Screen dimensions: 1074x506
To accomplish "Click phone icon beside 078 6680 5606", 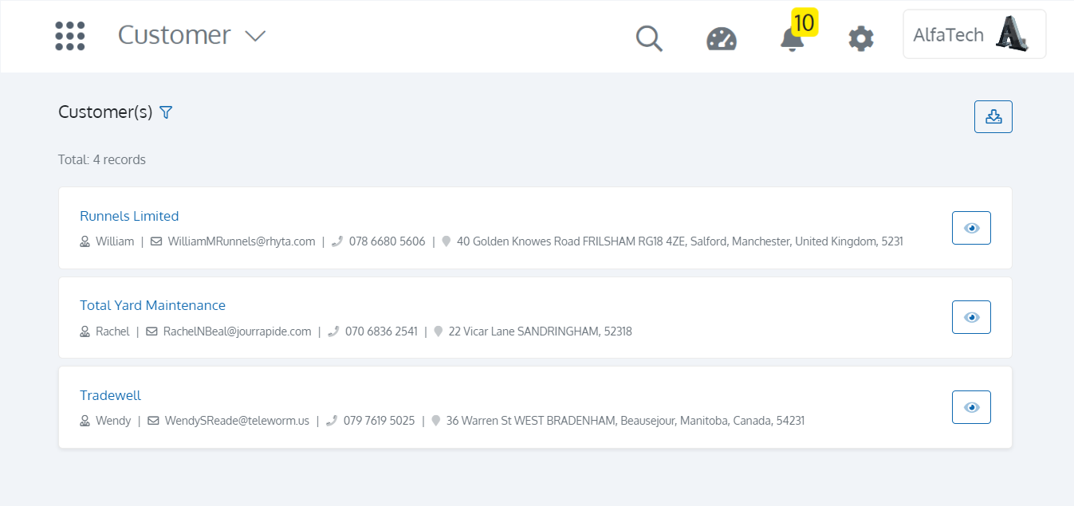I will pyautogui.click(x=337, y=241).
